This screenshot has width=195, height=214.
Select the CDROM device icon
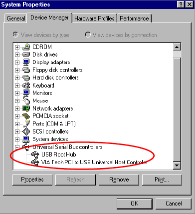[26, 47]
